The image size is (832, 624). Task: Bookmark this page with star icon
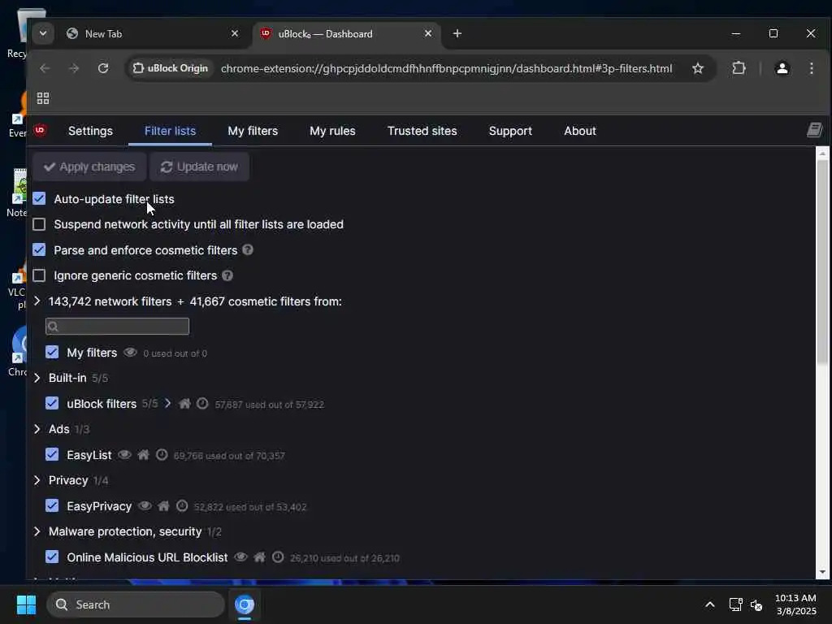tap(698, 68)
